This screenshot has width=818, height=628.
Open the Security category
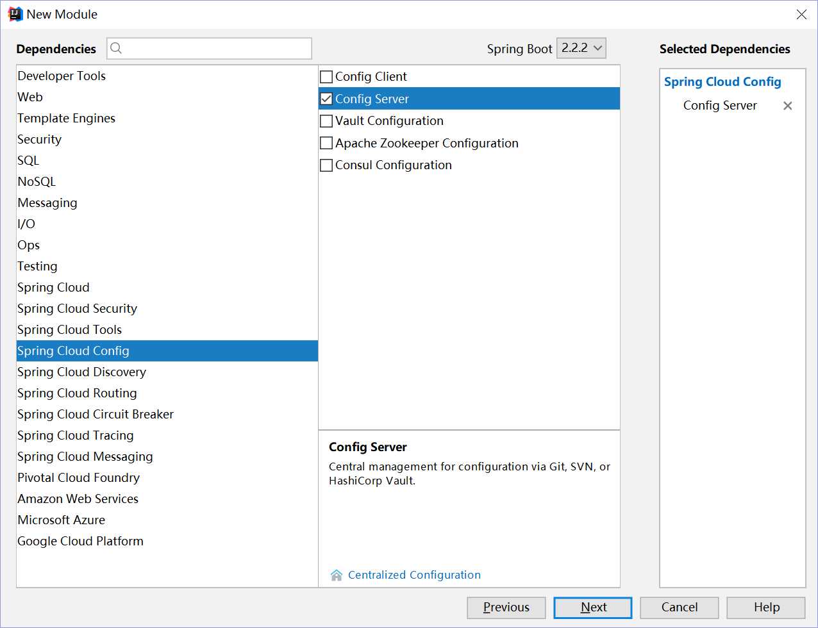pos(167,139)
